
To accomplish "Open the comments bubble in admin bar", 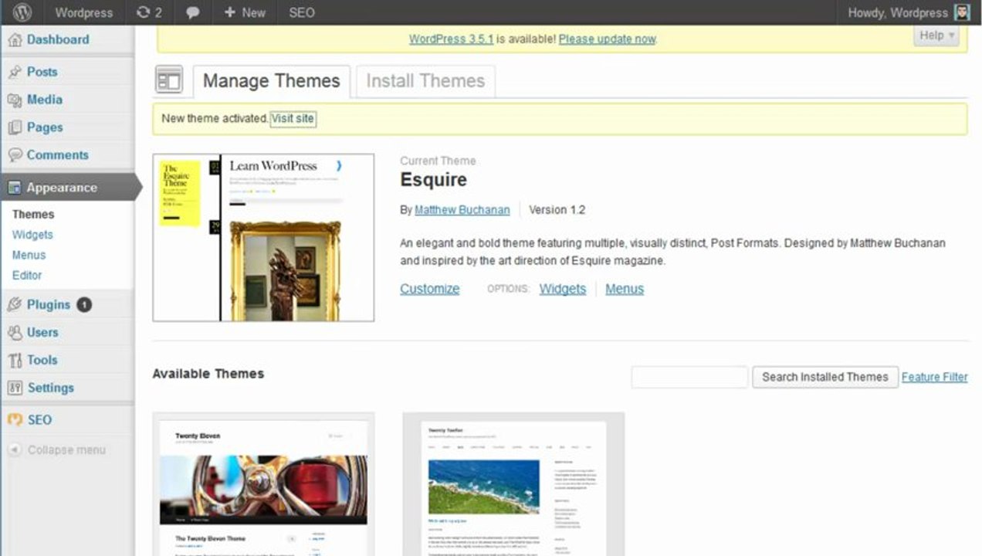I will [x=193, y=12].
